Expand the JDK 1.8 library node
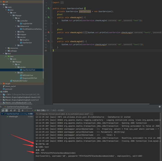 pos(1,94)
